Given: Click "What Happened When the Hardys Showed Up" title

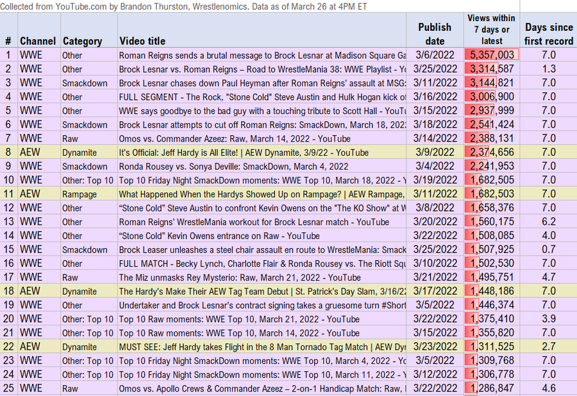Looking at the screenshot, I should [x=262, y=194].
